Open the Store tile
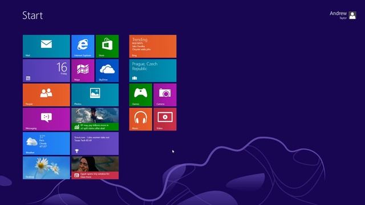This screenshot has width=365, height=205. coord(107,46)
